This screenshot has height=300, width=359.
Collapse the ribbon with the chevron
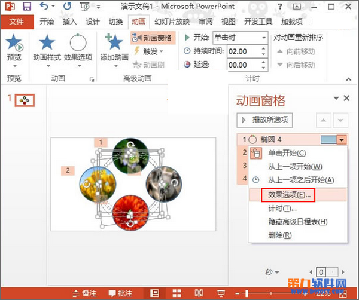click(348, 79)
